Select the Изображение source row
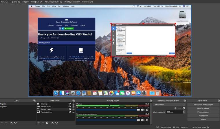This screenshot has width=220, height=129. pyautogui.click(x=56, y=112)
